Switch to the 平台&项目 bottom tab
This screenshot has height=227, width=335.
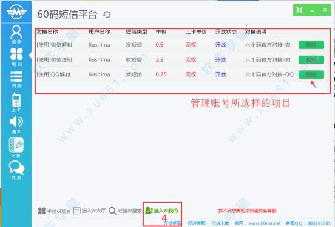(x=54, y=211)
